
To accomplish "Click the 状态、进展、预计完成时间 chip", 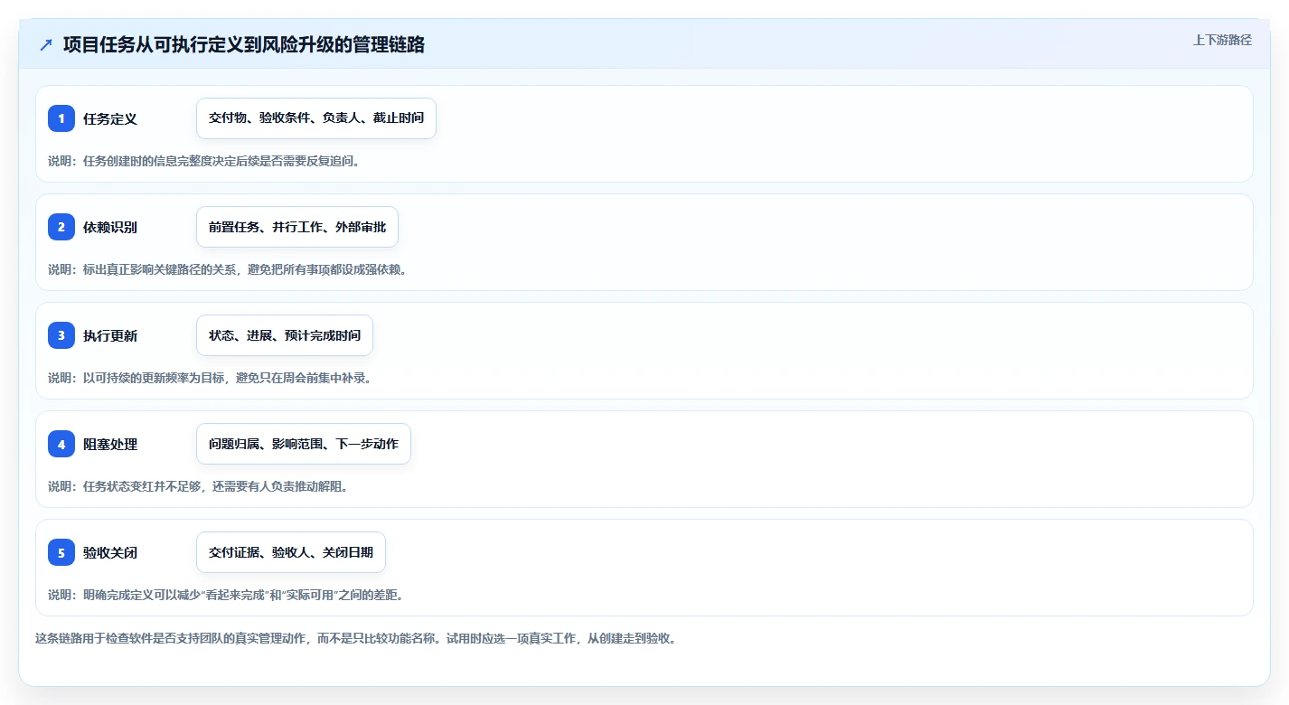I will coord(285,335).
